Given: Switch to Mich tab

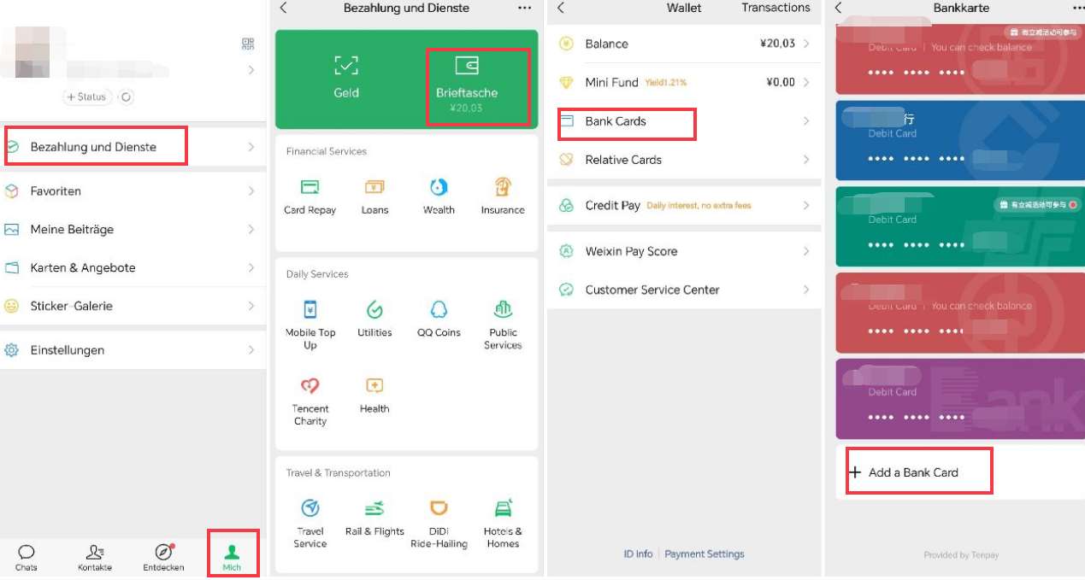Looking at the screenshot, I should 232,558.
